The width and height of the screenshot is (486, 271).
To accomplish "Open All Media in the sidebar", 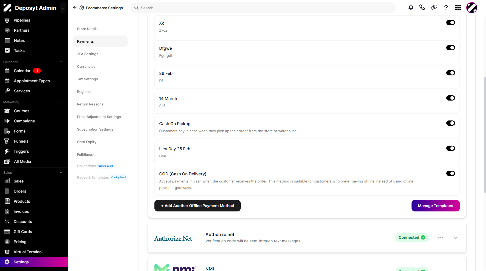I will 22,161.
